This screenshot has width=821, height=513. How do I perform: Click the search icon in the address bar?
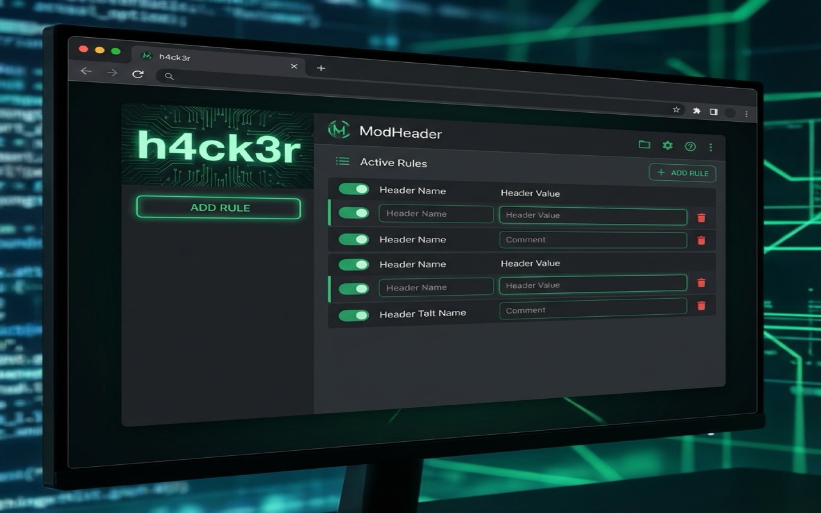[x=169, y=76]
